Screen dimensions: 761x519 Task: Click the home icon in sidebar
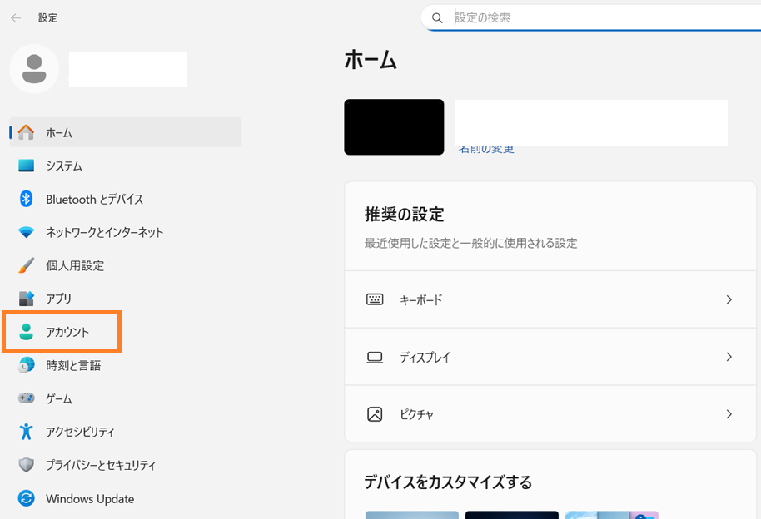click(26, 132)
